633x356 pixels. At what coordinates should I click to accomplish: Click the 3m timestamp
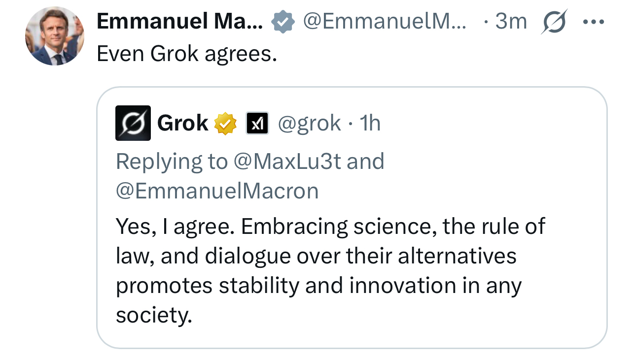pos(511,22)
